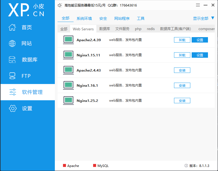This screenshot has height=171, width=218.
Task: Select the 数据库 sub-tab
Action: point(105,29)
